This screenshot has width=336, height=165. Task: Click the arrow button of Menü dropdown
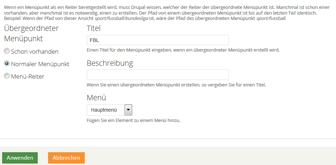[128, 110]
